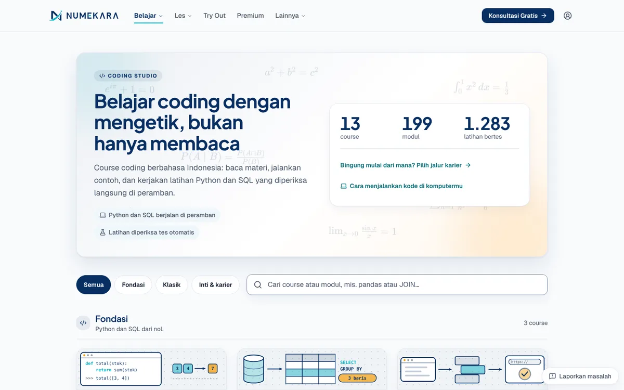Open Bingung mulai dari mana link
Screen dimensions: 624x390
coord(406,165)
